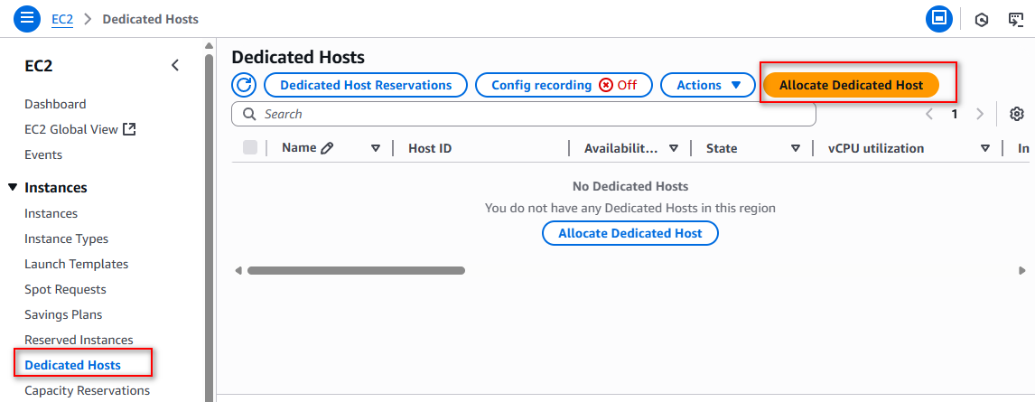Click the horizontal table scrollbar thumb
1035x402 pixels.
pyautogui.click(x=357, y=270)
